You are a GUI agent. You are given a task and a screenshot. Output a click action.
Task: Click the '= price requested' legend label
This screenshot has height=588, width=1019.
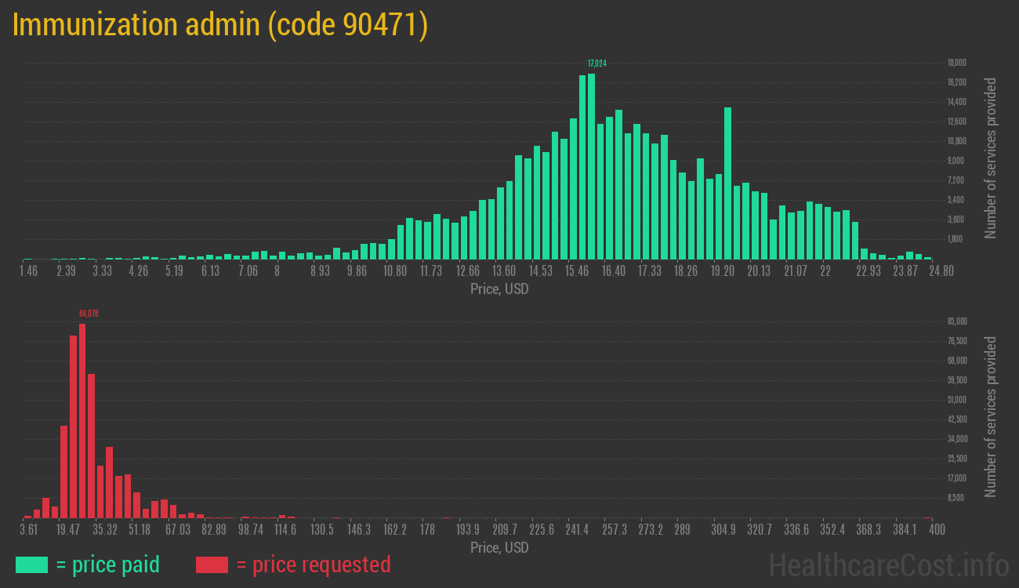(313, 564)
